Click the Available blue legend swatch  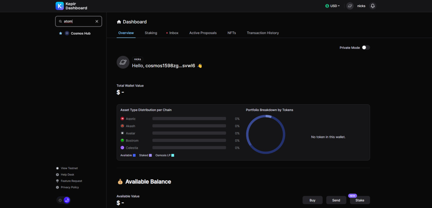134,155
